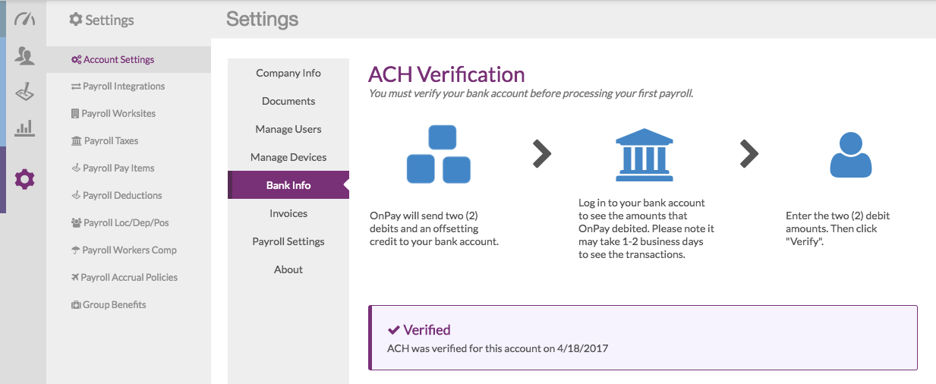Click the three blue blocks icon
This screenshot has width=936, height=384.
(x=439, y=154)
